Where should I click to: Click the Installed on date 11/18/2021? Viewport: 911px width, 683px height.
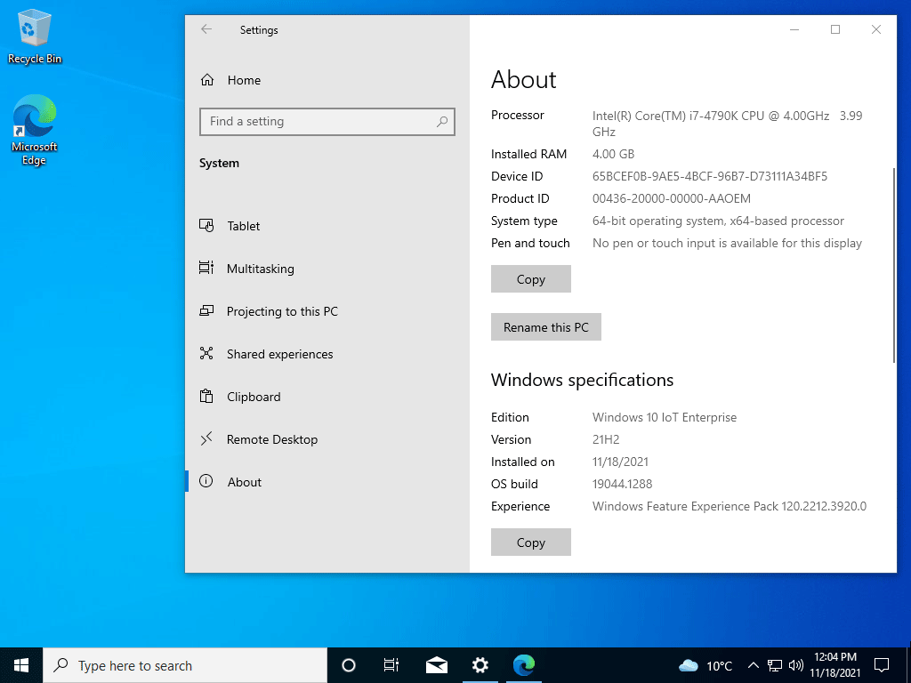coord(620,462)
